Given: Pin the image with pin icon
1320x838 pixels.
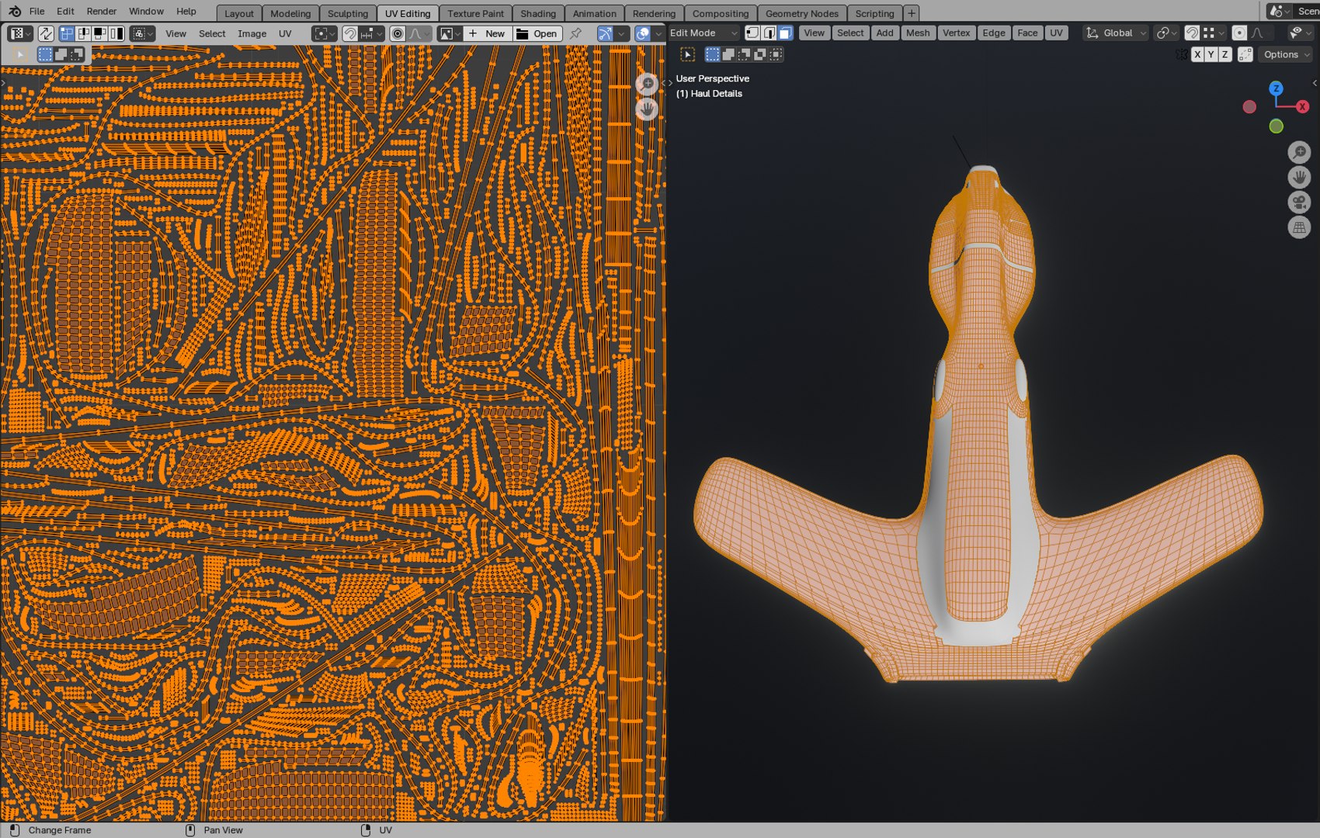Looking at the screenshot, I should coord(575,33).
